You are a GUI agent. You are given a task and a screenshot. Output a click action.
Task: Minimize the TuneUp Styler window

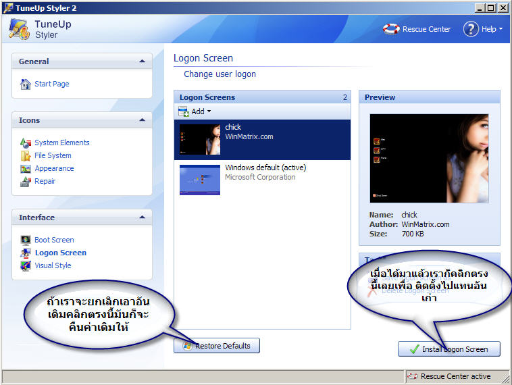point(480,8)
